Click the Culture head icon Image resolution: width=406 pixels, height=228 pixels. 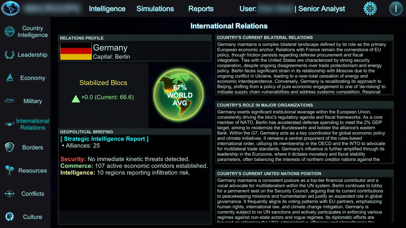coord(10,217)
